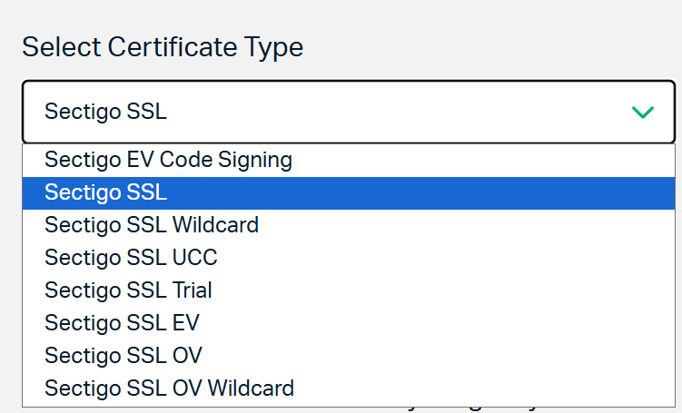
Task: Change certificate type to SSL Wildcard
Action: pyautogui.click(x=152, y=224)
